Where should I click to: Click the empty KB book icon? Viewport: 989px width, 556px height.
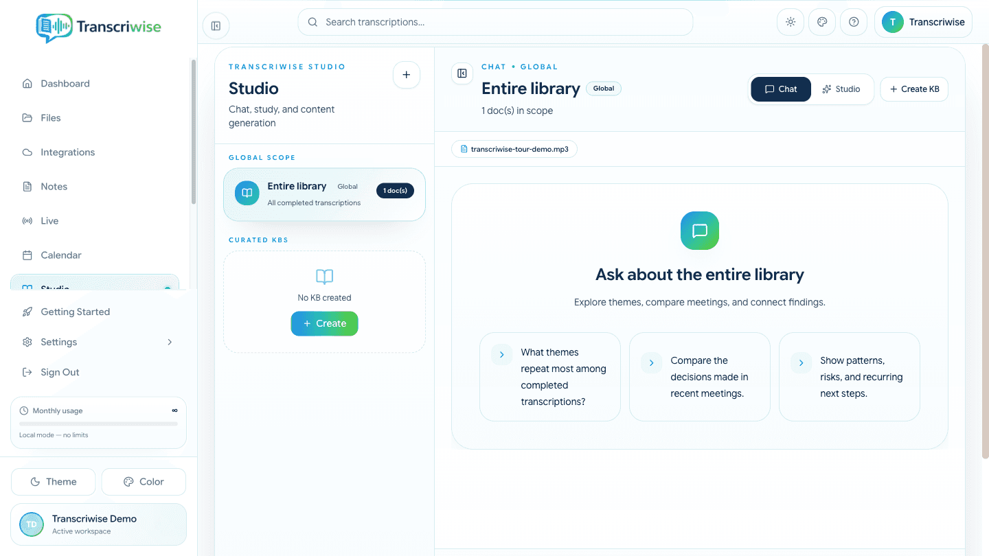coord(324,277)
